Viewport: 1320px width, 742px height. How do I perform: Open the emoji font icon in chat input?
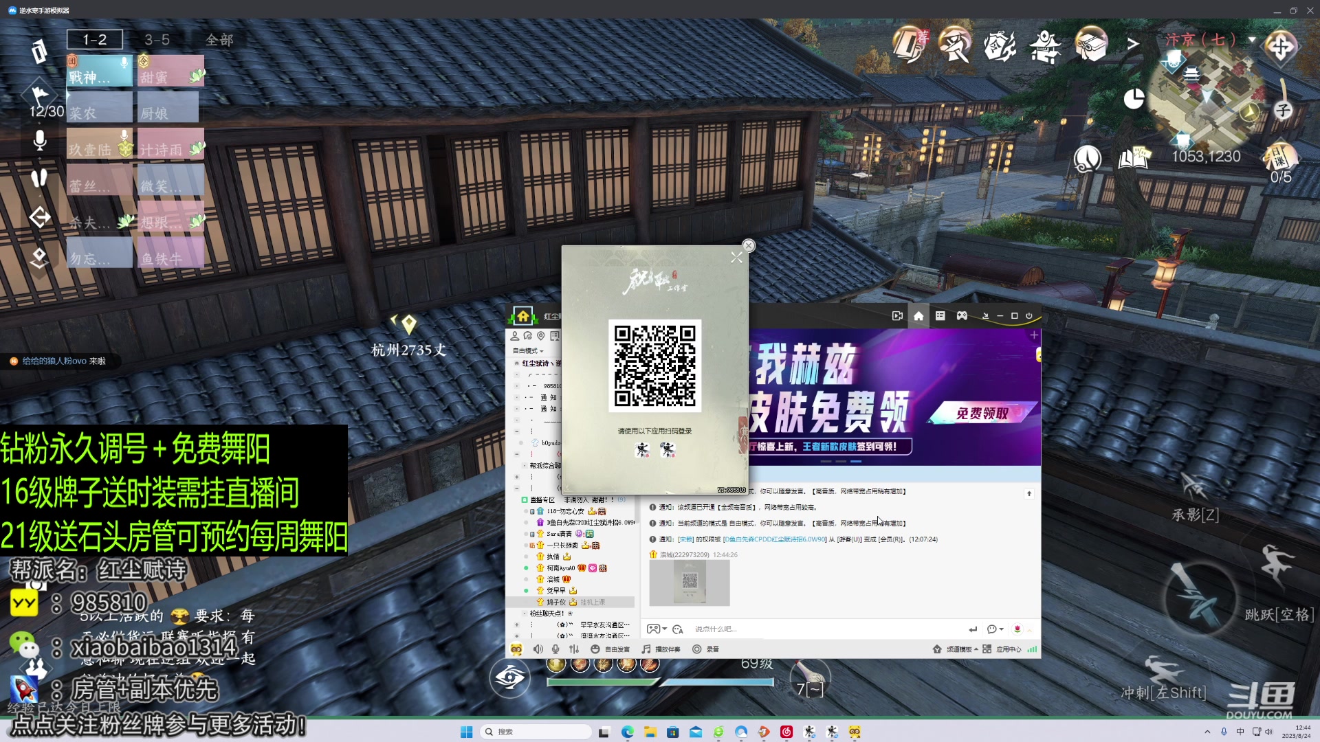678,629
